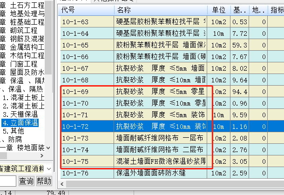Click base price value 94.4
Screen dimensions: 284x195
pos(240,92)
